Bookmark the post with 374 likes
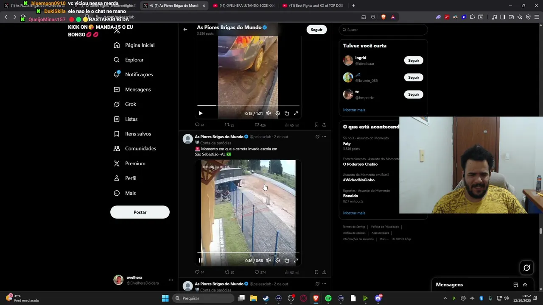The width and height of the screenshot is (543, 305). click(316, 272)
